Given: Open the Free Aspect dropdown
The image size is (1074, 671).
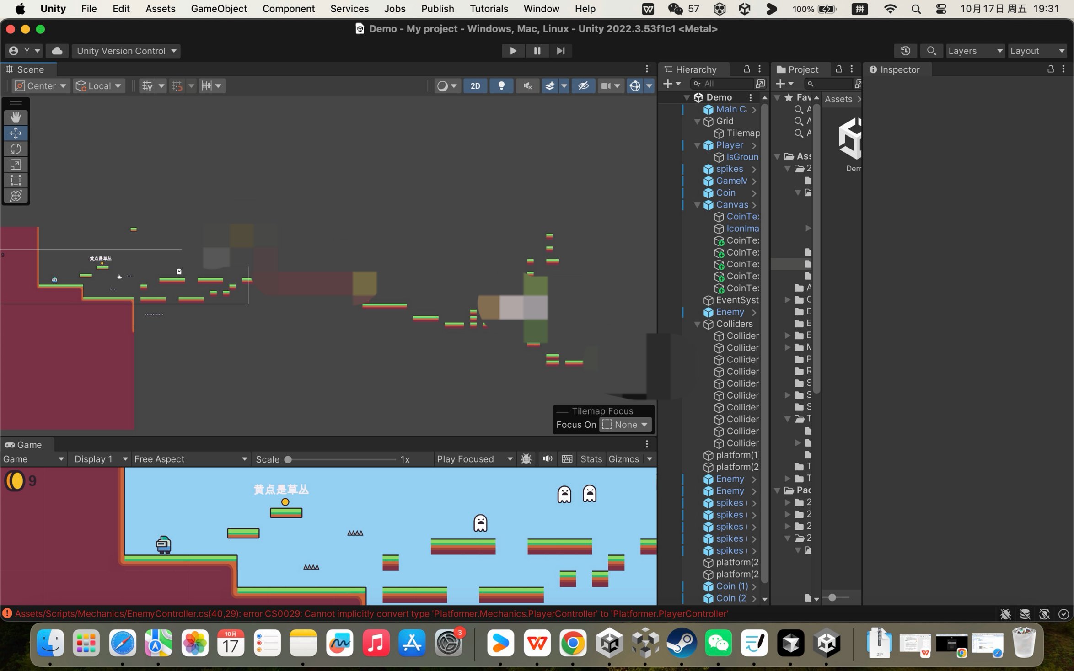Looking at the screenshot, I should coord(190,459).
